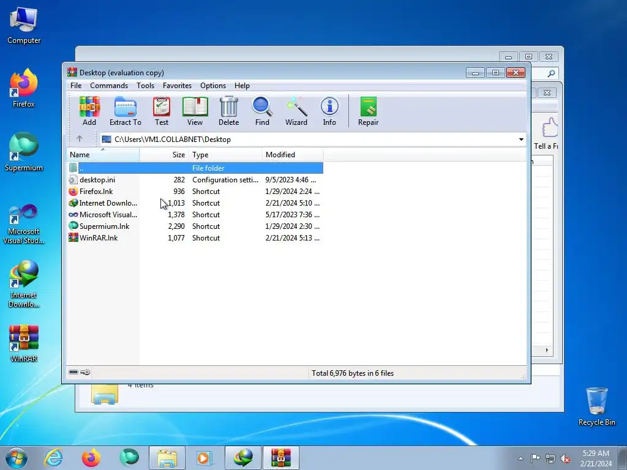This screenshot has width=627, height=470.
Task: Switch to Windows Explorer taskbar button
Action: click(167, 458)
